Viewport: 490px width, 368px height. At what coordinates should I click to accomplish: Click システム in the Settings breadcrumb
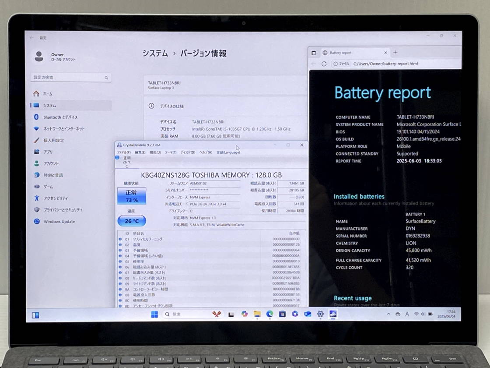point(155,53)
